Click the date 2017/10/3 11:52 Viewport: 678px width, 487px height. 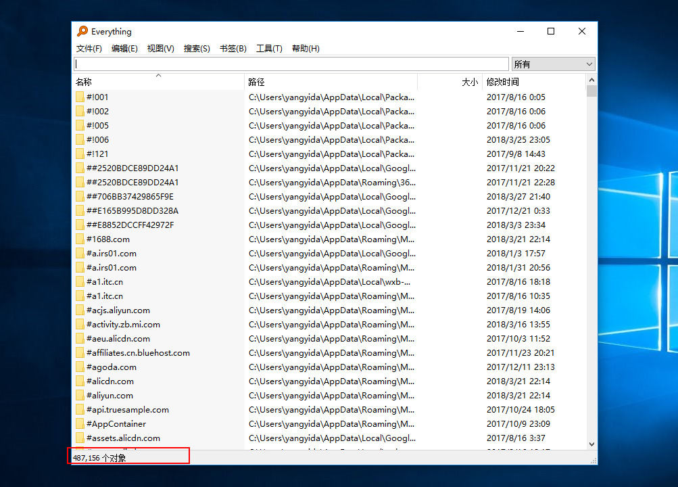click(518, 339)
